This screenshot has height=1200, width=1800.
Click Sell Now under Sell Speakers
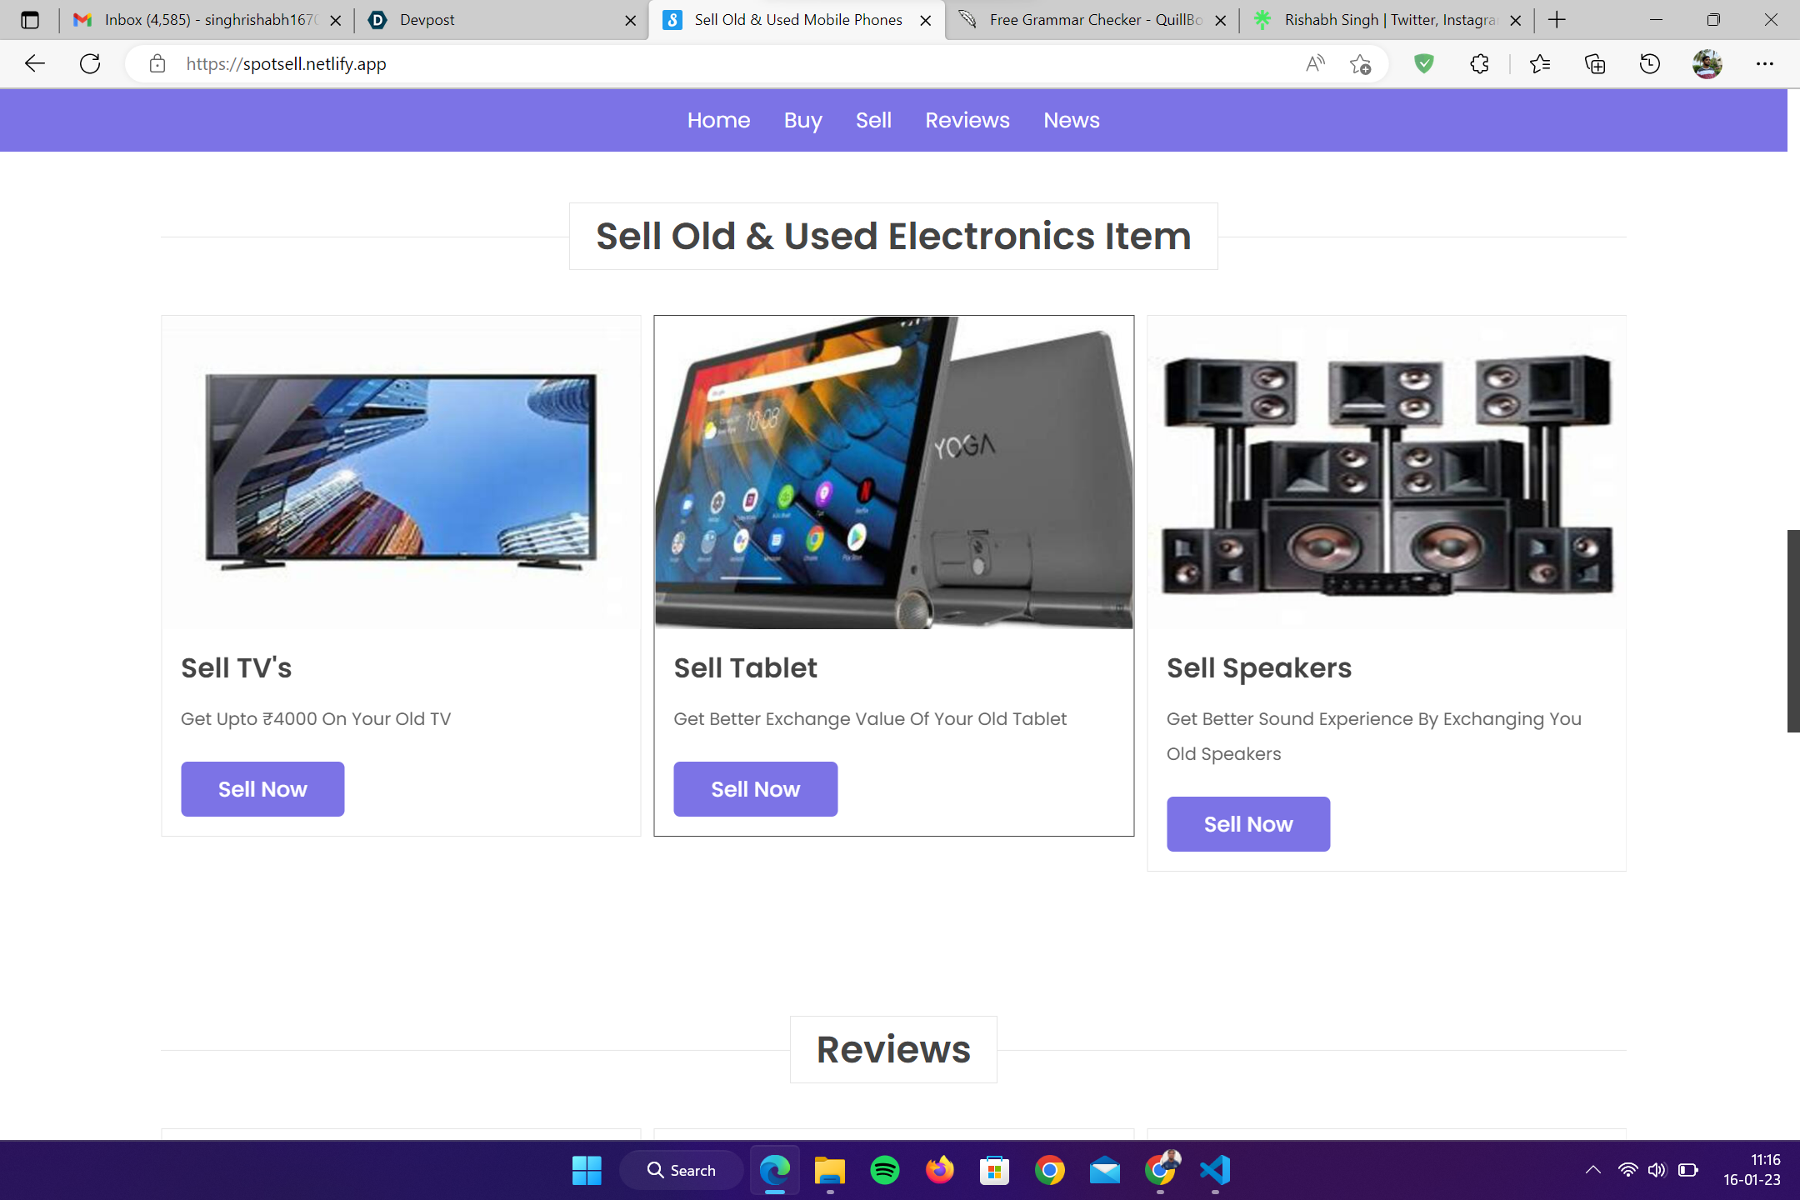1248,824
